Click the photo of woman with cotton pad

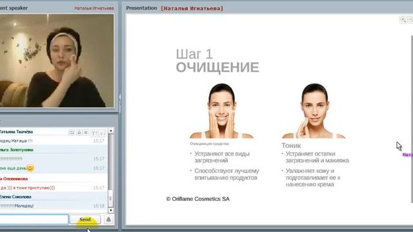coord(314,111)
